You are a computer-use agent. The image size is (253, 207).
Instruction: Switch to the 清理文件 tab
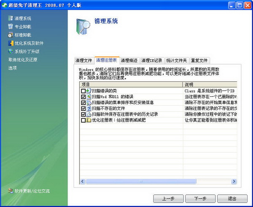point(84,60)
